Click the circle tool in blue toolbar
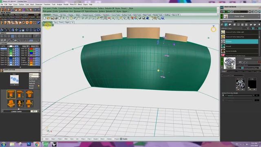Image resolution: width=261 pixels, height=147 pixels. tap(38, 30)
